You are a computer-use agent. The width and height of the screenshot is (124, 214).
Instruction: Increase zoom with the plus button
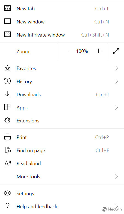98,51
